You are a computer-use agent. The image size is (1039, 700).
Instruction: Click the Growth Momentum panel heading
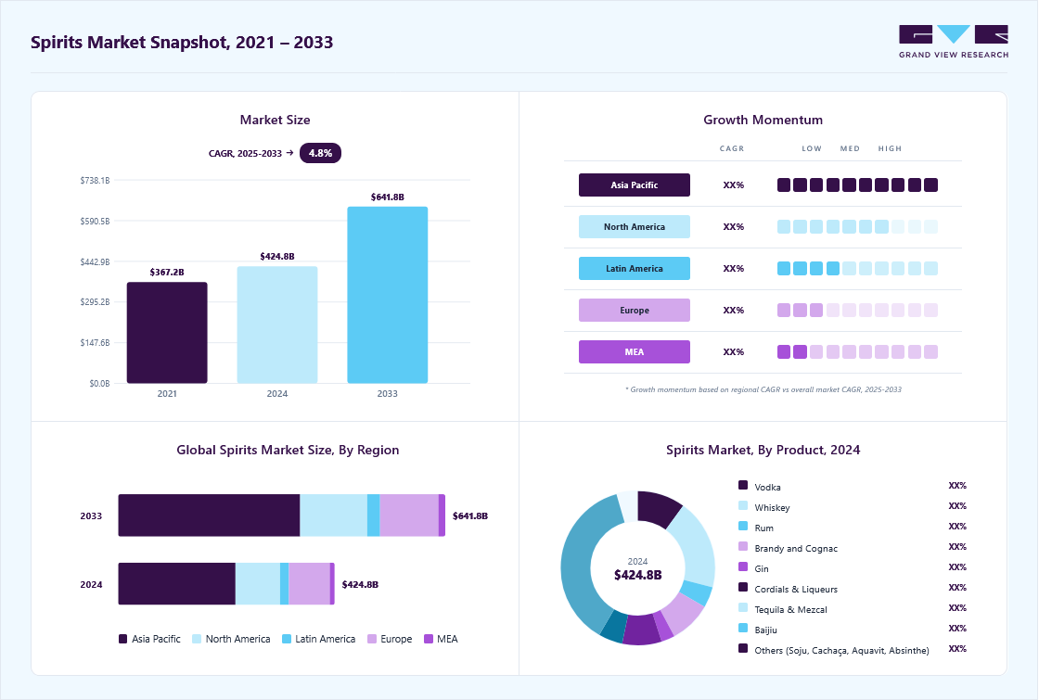click(763, 120)
